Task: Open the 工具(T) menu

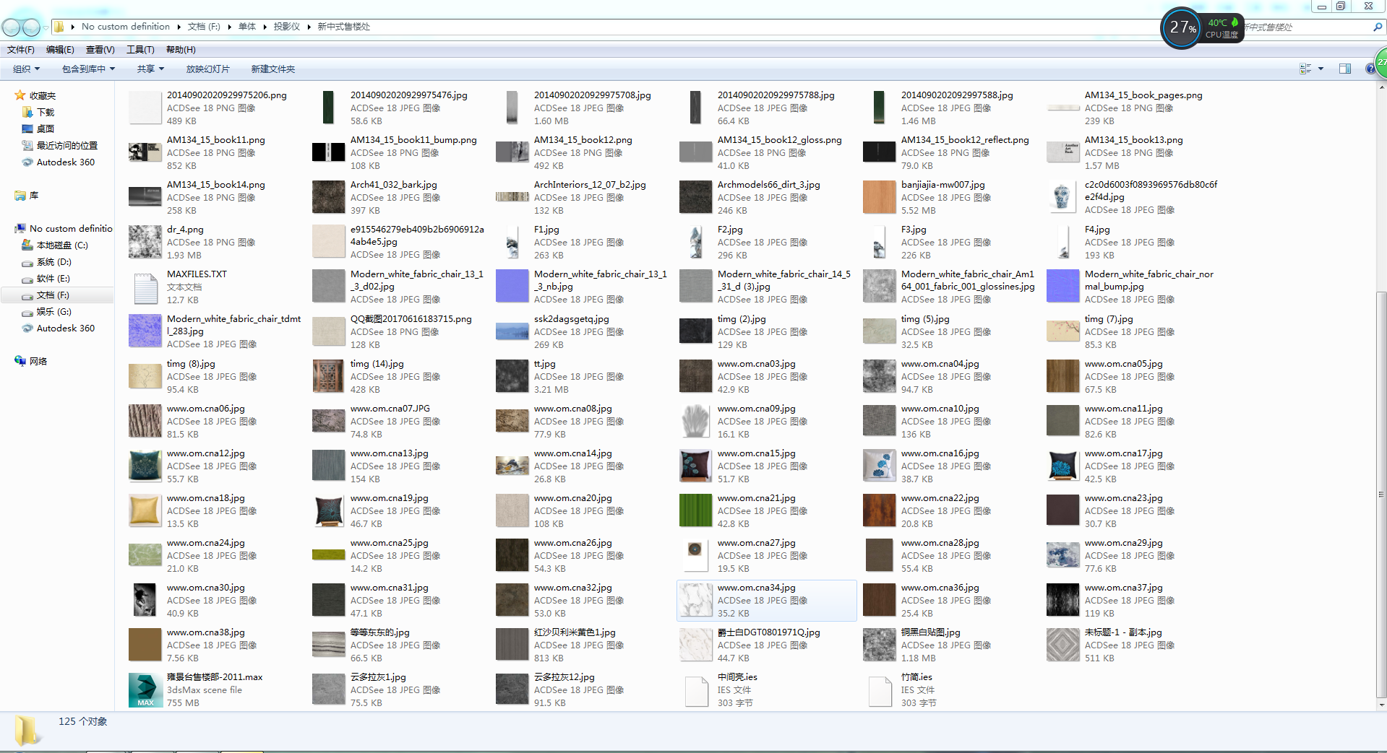Action: pyautogui.click(x=140, y=50)
